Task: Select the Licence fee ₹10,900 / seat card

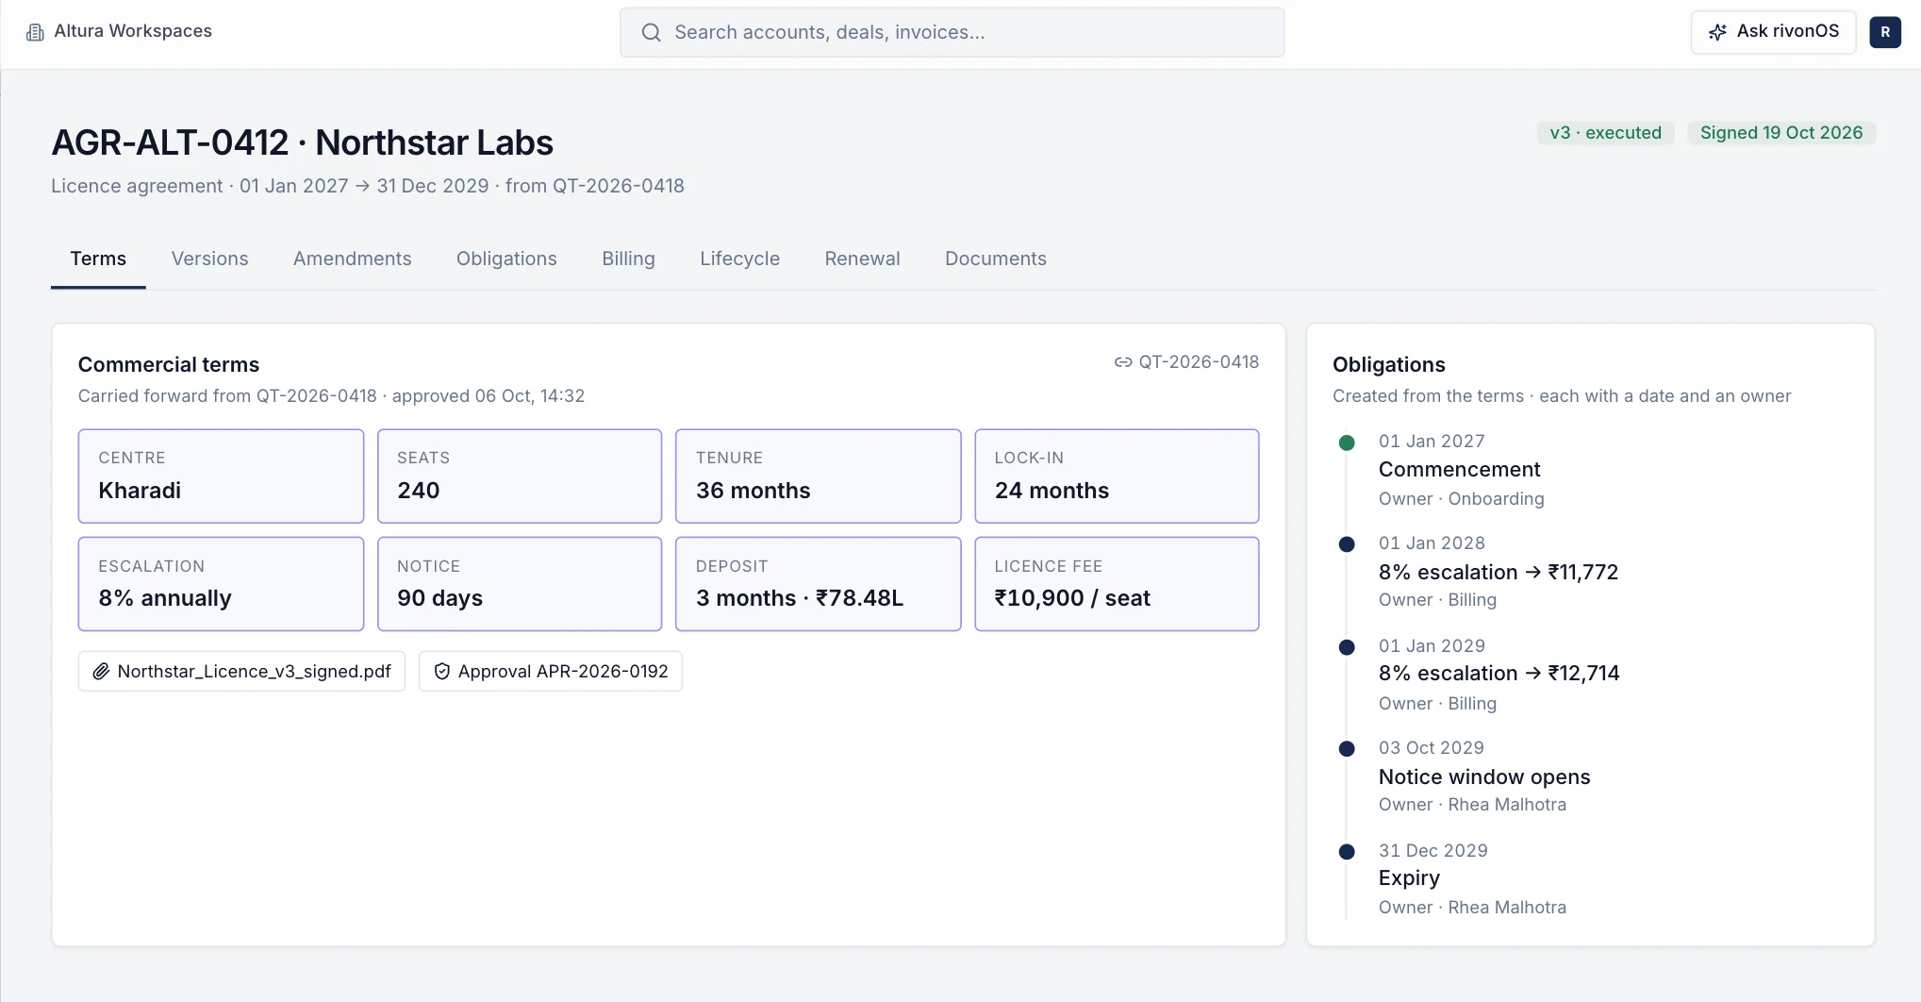Action: coord(1117,584)
